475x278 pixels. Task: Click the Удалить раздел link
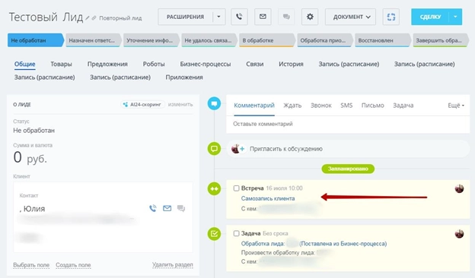(x=173, y=264)
